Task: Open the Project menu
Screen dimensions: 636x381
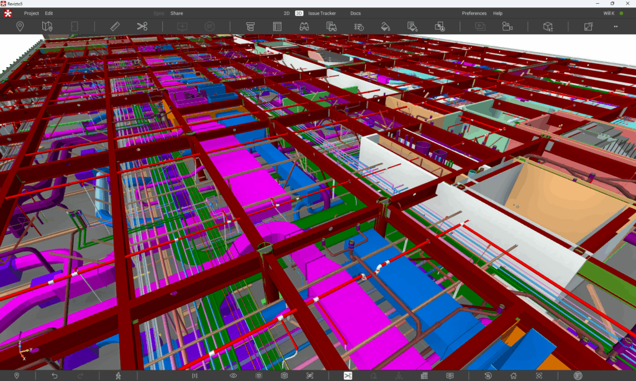Action: pyautogui.click(x=31, y=13)
